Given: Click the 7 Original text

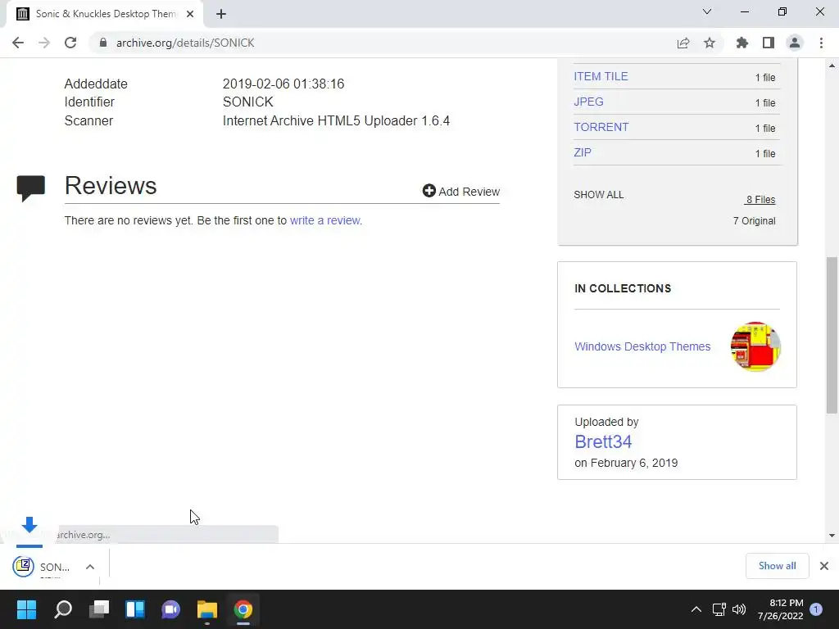Looking at the screenshot, I should tap(754, 221).
